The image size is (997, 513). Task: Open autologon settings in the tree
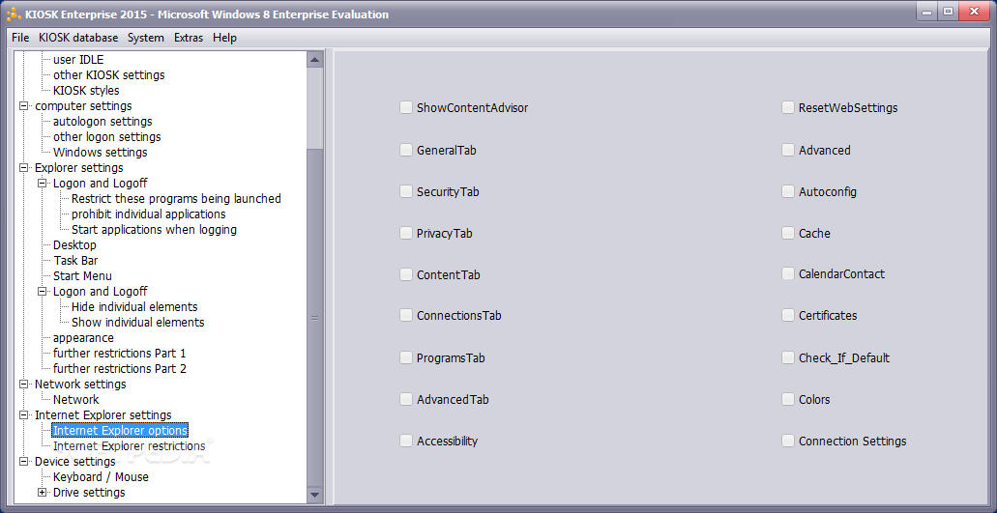(x=103, y=122)
